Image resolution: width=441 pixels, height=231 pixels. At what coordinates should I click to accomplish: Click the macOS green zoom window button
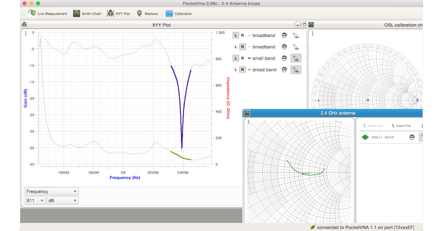click(x=38, y=3)
